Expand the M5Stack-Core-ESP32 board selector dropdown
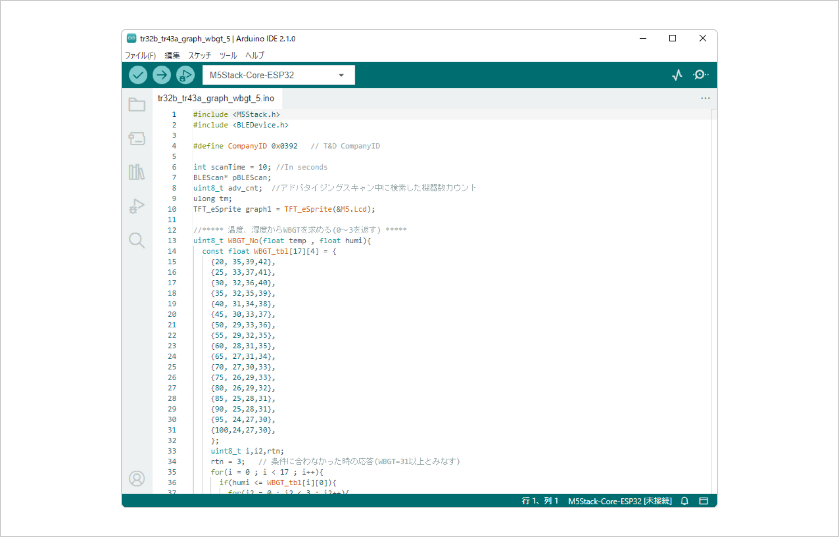This screenshot has height=537, width=839. [x=279, y=75]
